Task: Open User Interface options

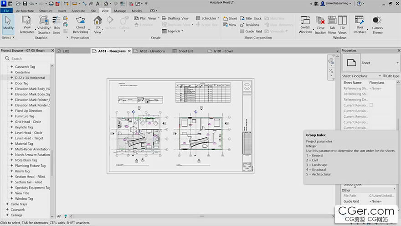Action: [x=360, y=25]
